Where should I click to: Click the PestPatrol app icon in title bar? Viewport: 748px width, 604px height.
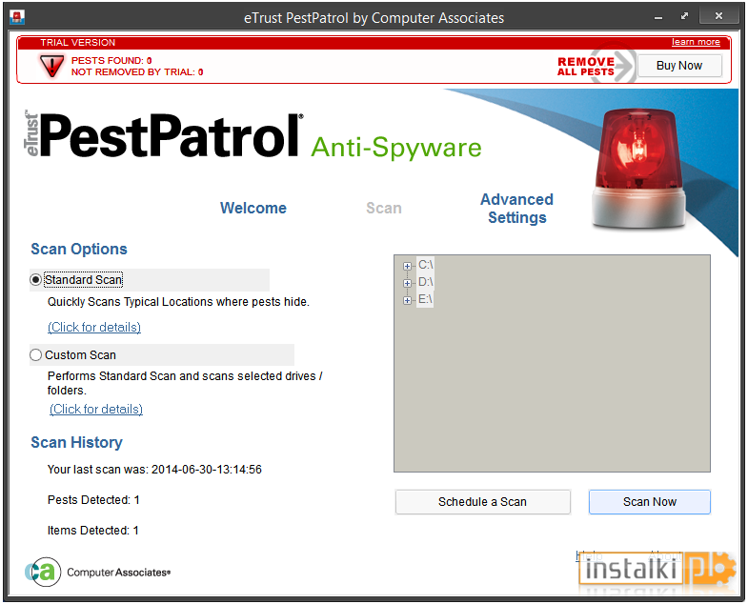[x=17, y=17]
